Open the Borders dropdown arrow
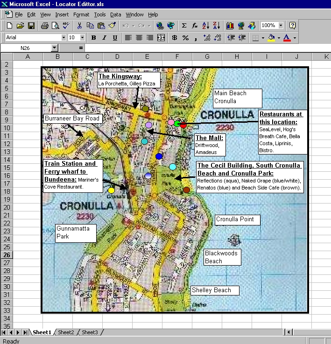Viewport: 331px width, 344px height. point(263,38)
